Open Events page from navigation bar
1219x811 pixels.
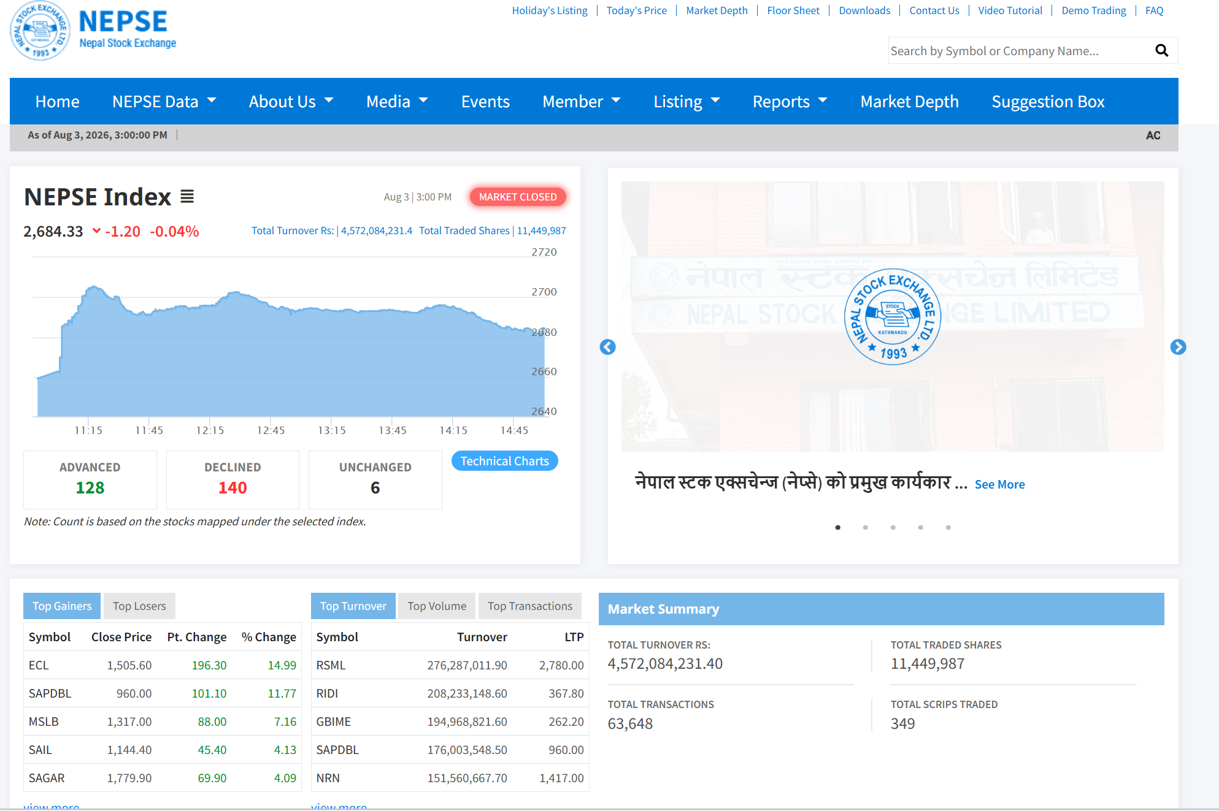485,101
